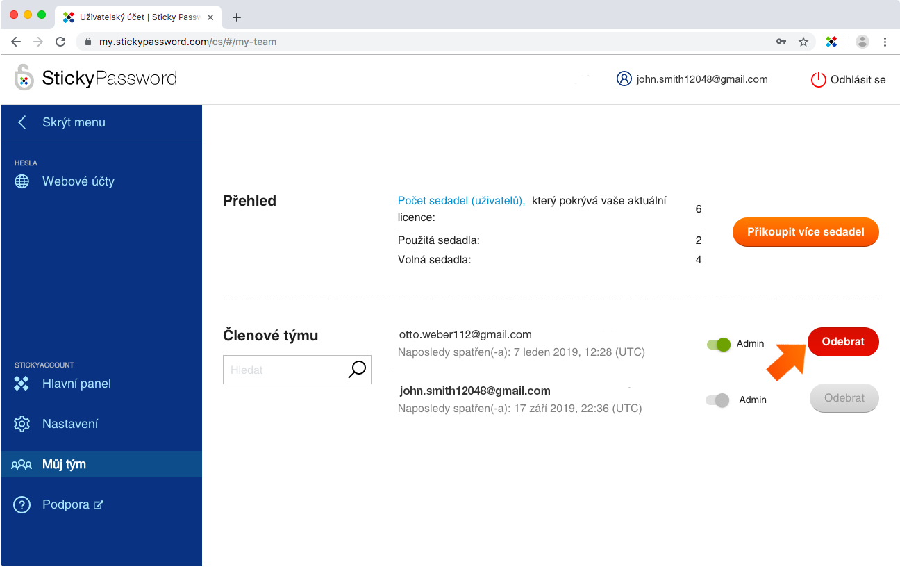Click the Můj tým people icon
The image size is (900, 567).
click(22, 464)
